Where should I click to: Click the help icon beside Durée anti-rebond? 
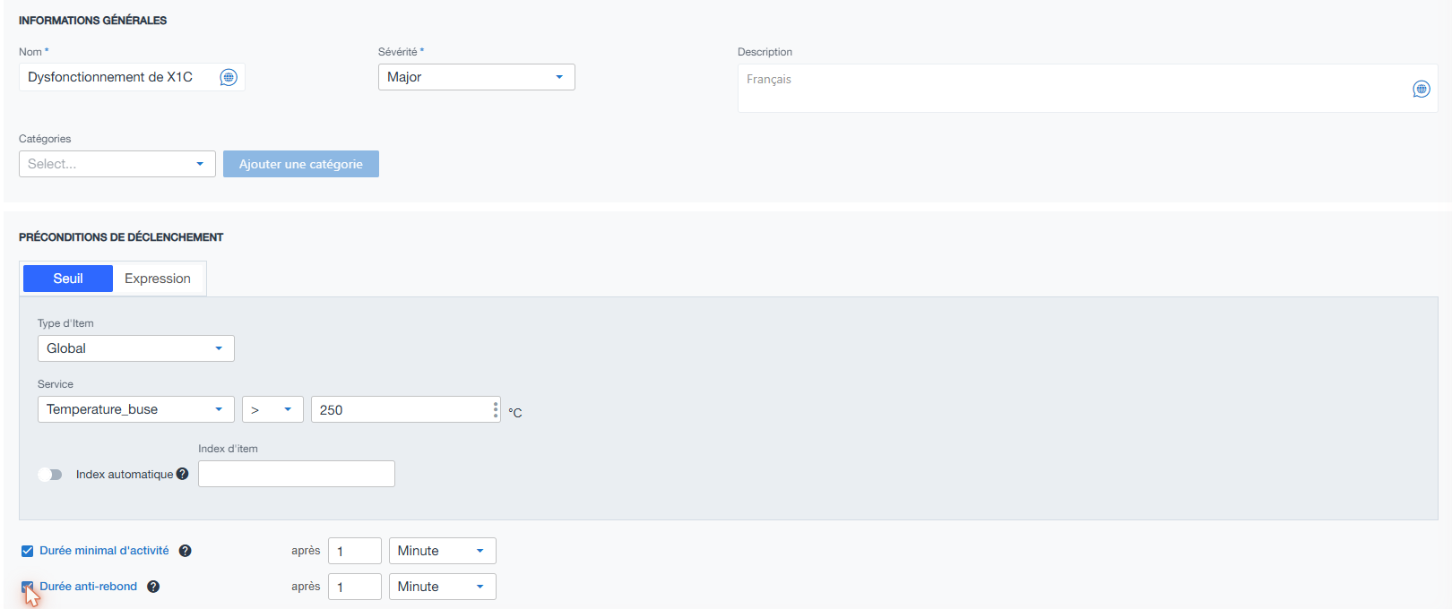point(153,587)
